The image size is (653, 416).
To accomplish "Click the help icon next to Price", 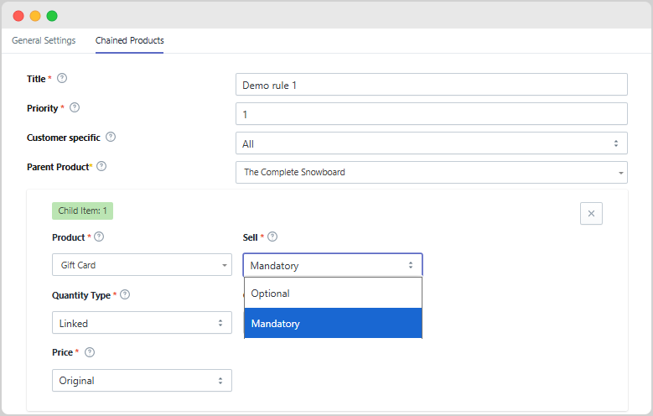I will (90, 352).
